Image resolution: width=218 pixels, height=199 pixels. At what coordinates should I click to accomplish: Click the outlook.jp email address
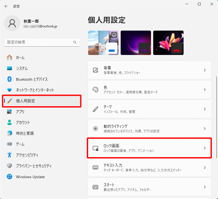[x=41, y=26]
